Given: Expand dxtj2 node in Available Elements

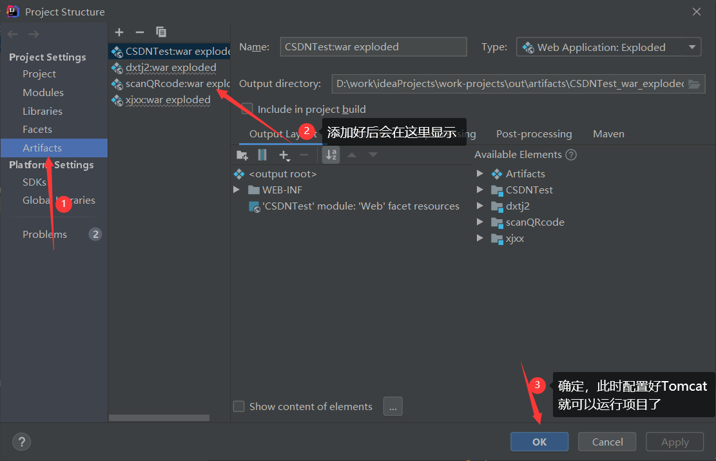Looking at the screenshot, I should click(x=480, y=206).
